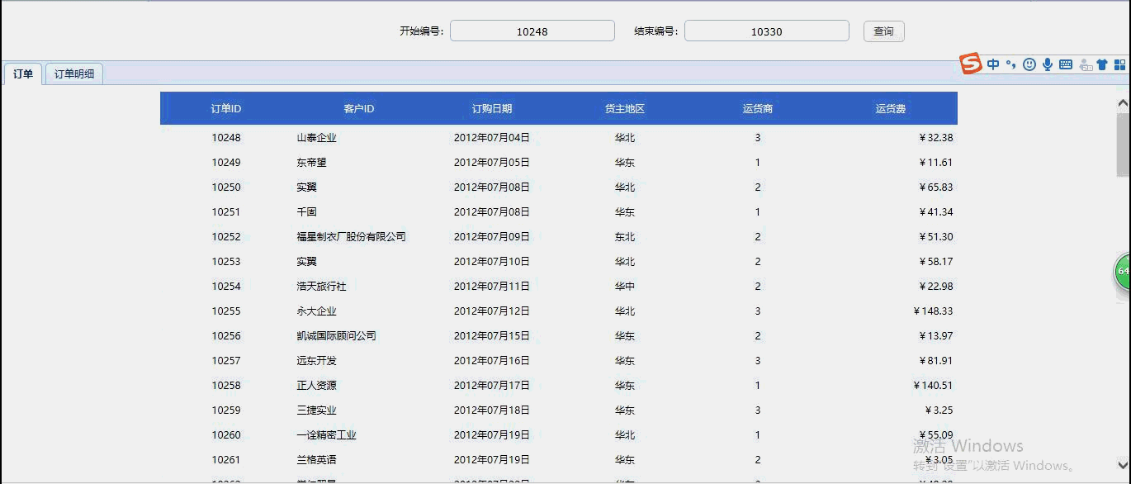Open Sogou skin shirt icon
The height and width of the screenshot is (484, 1131).
(1102, 64)
